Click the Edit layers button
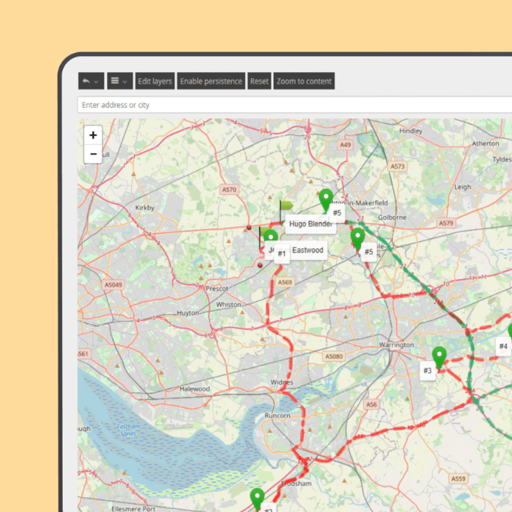Image resolution: width=512 pixels, height=512 pixels. coord(155,81)
